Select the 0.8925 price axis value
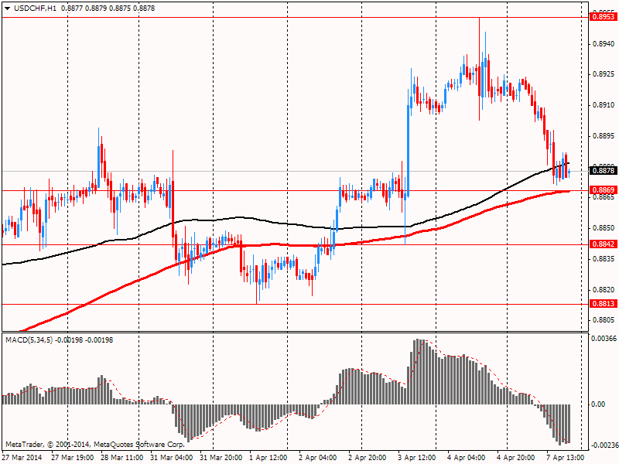619x464 pixels. point(604,74)
